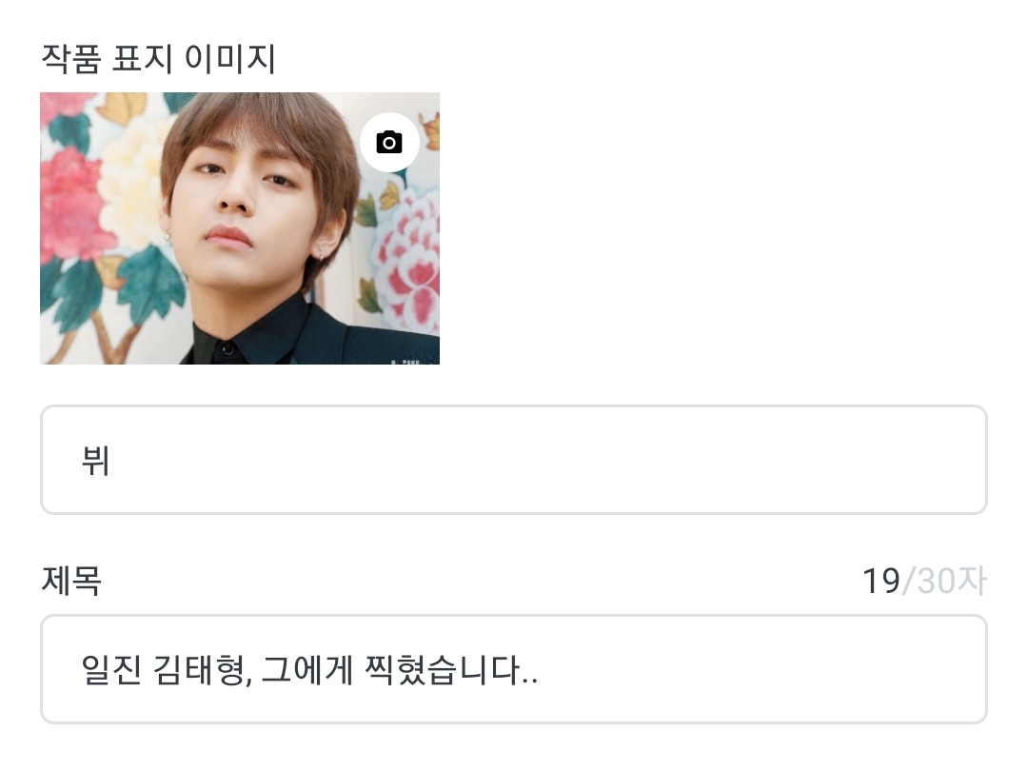Tap the black camera upload button

click(x=389, y=143)
